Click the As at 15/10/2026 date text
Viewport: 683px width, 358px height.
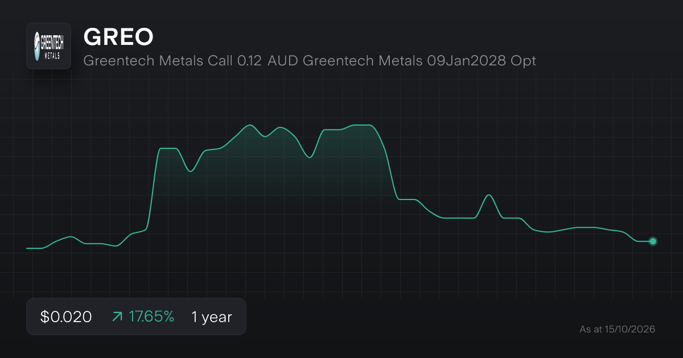[x=617, y=329]
